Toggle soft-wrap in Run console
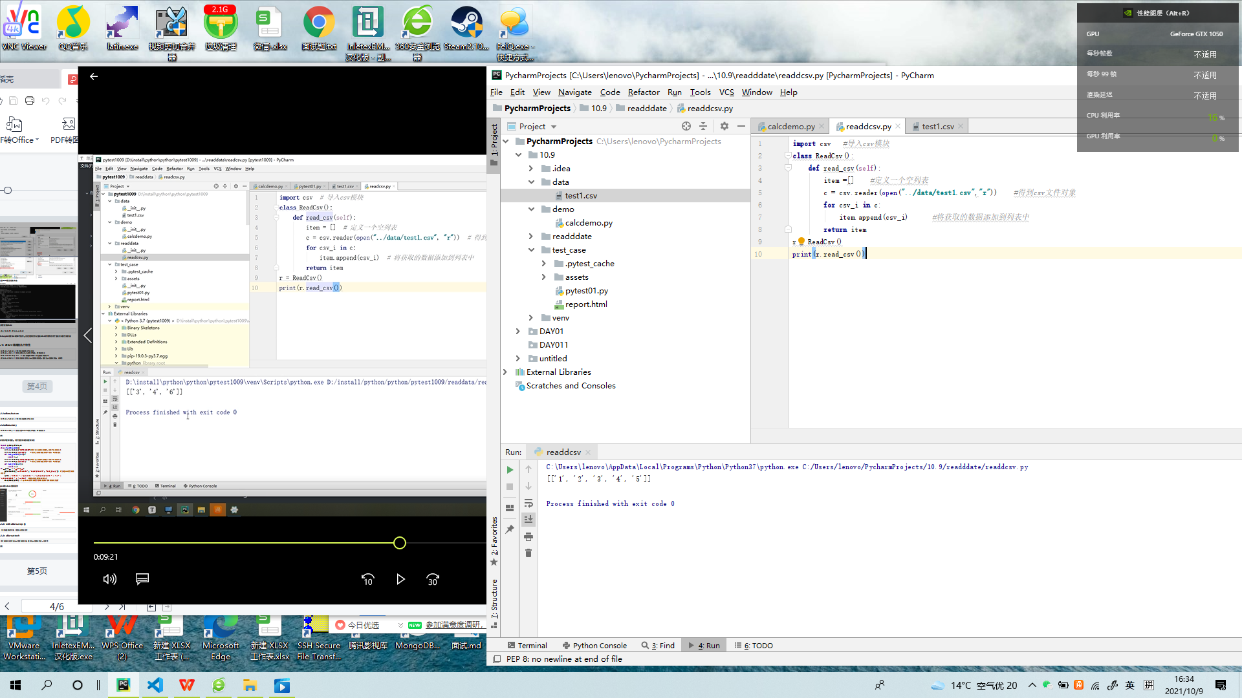Viewport: 1242px width, 698px height. pos(528,503)
